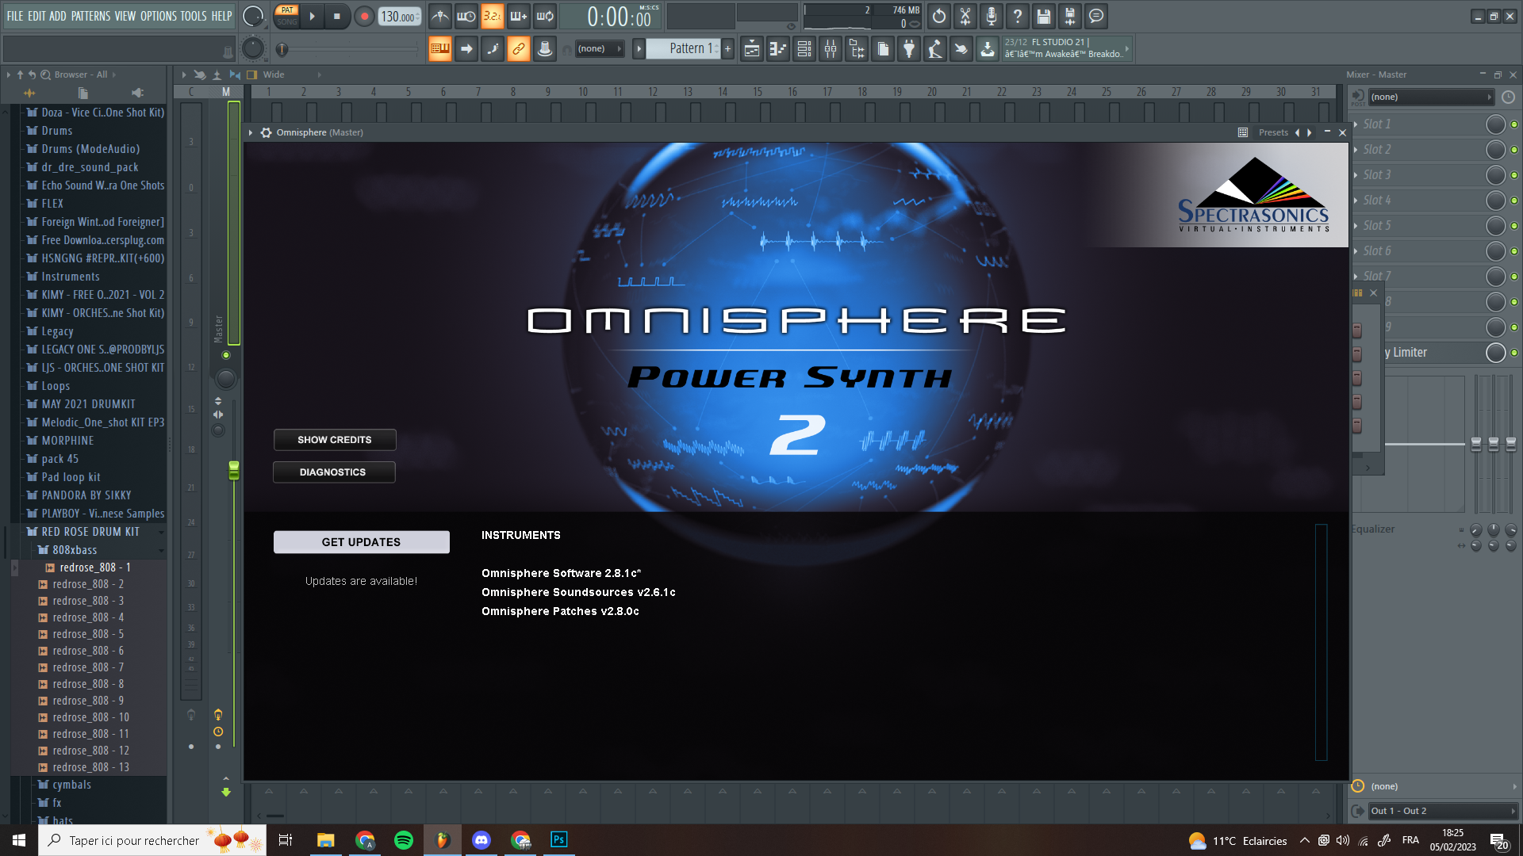Toggle Slot 3 enable LED in mixer
Viewport: 1523px width, 856px height.
(1514, 175)
